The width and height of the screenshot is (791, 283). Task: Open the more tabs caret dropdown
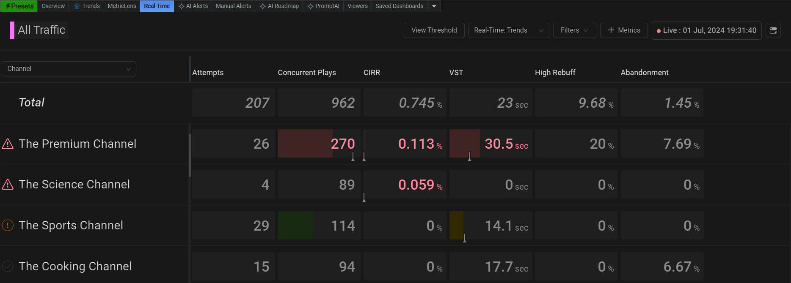[x=434, y=6]
